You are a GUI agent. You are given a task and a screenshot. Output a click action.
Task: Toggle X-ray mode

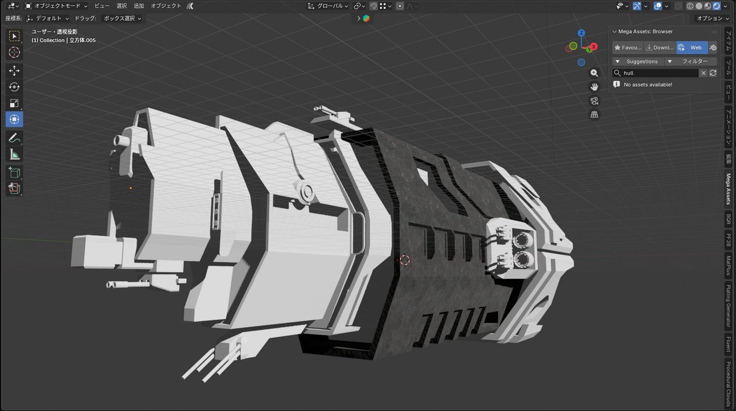pyautogui.click(x=678, y=6)
